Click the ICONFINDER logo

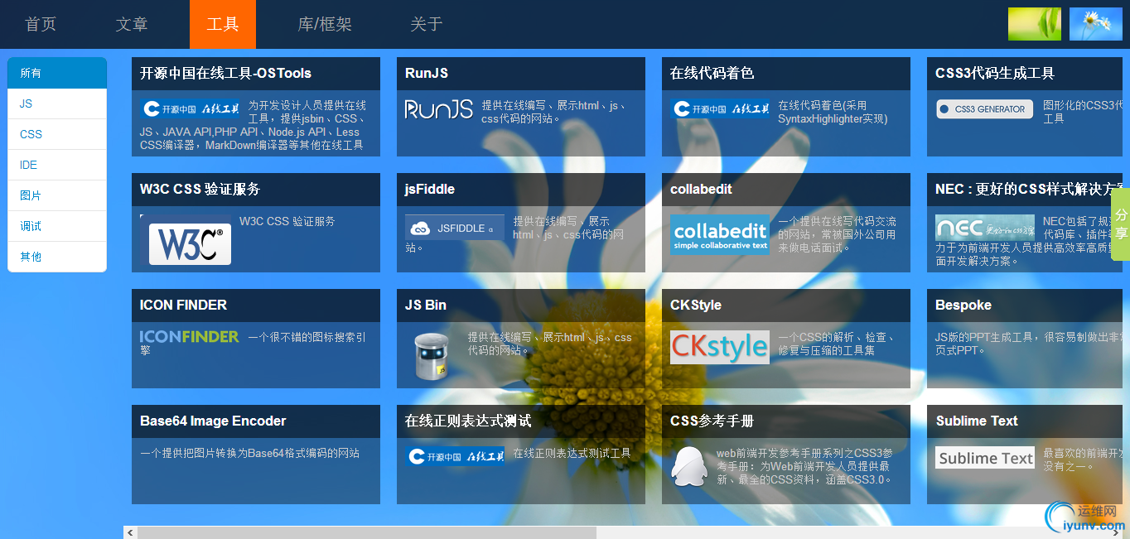pyautogui.click(x=190, y=336)
